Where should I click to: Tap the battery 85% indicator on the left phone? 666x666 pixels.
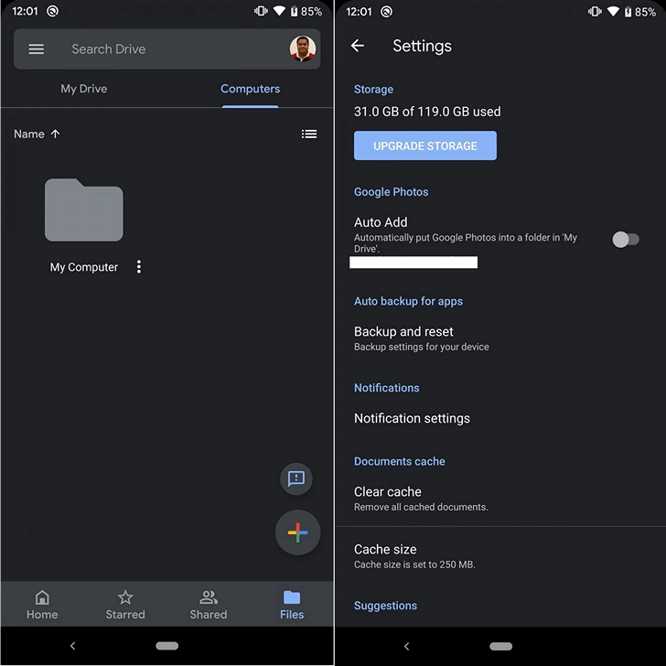tap(306, 12)
